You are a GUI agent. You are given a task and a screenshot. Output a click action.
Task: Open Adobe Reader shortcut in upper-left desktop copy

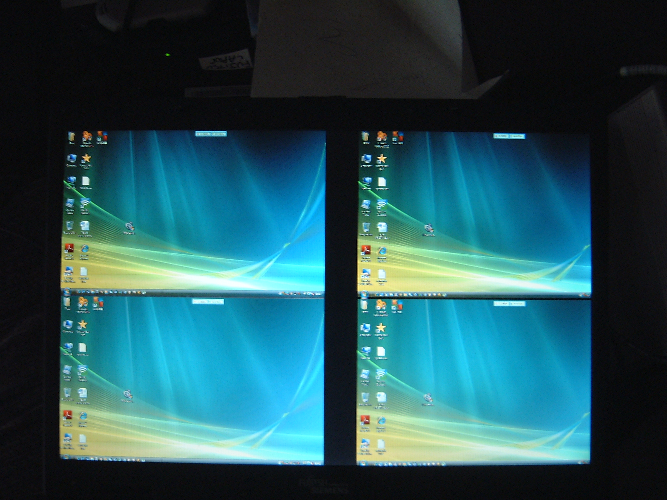pos(70,249)
